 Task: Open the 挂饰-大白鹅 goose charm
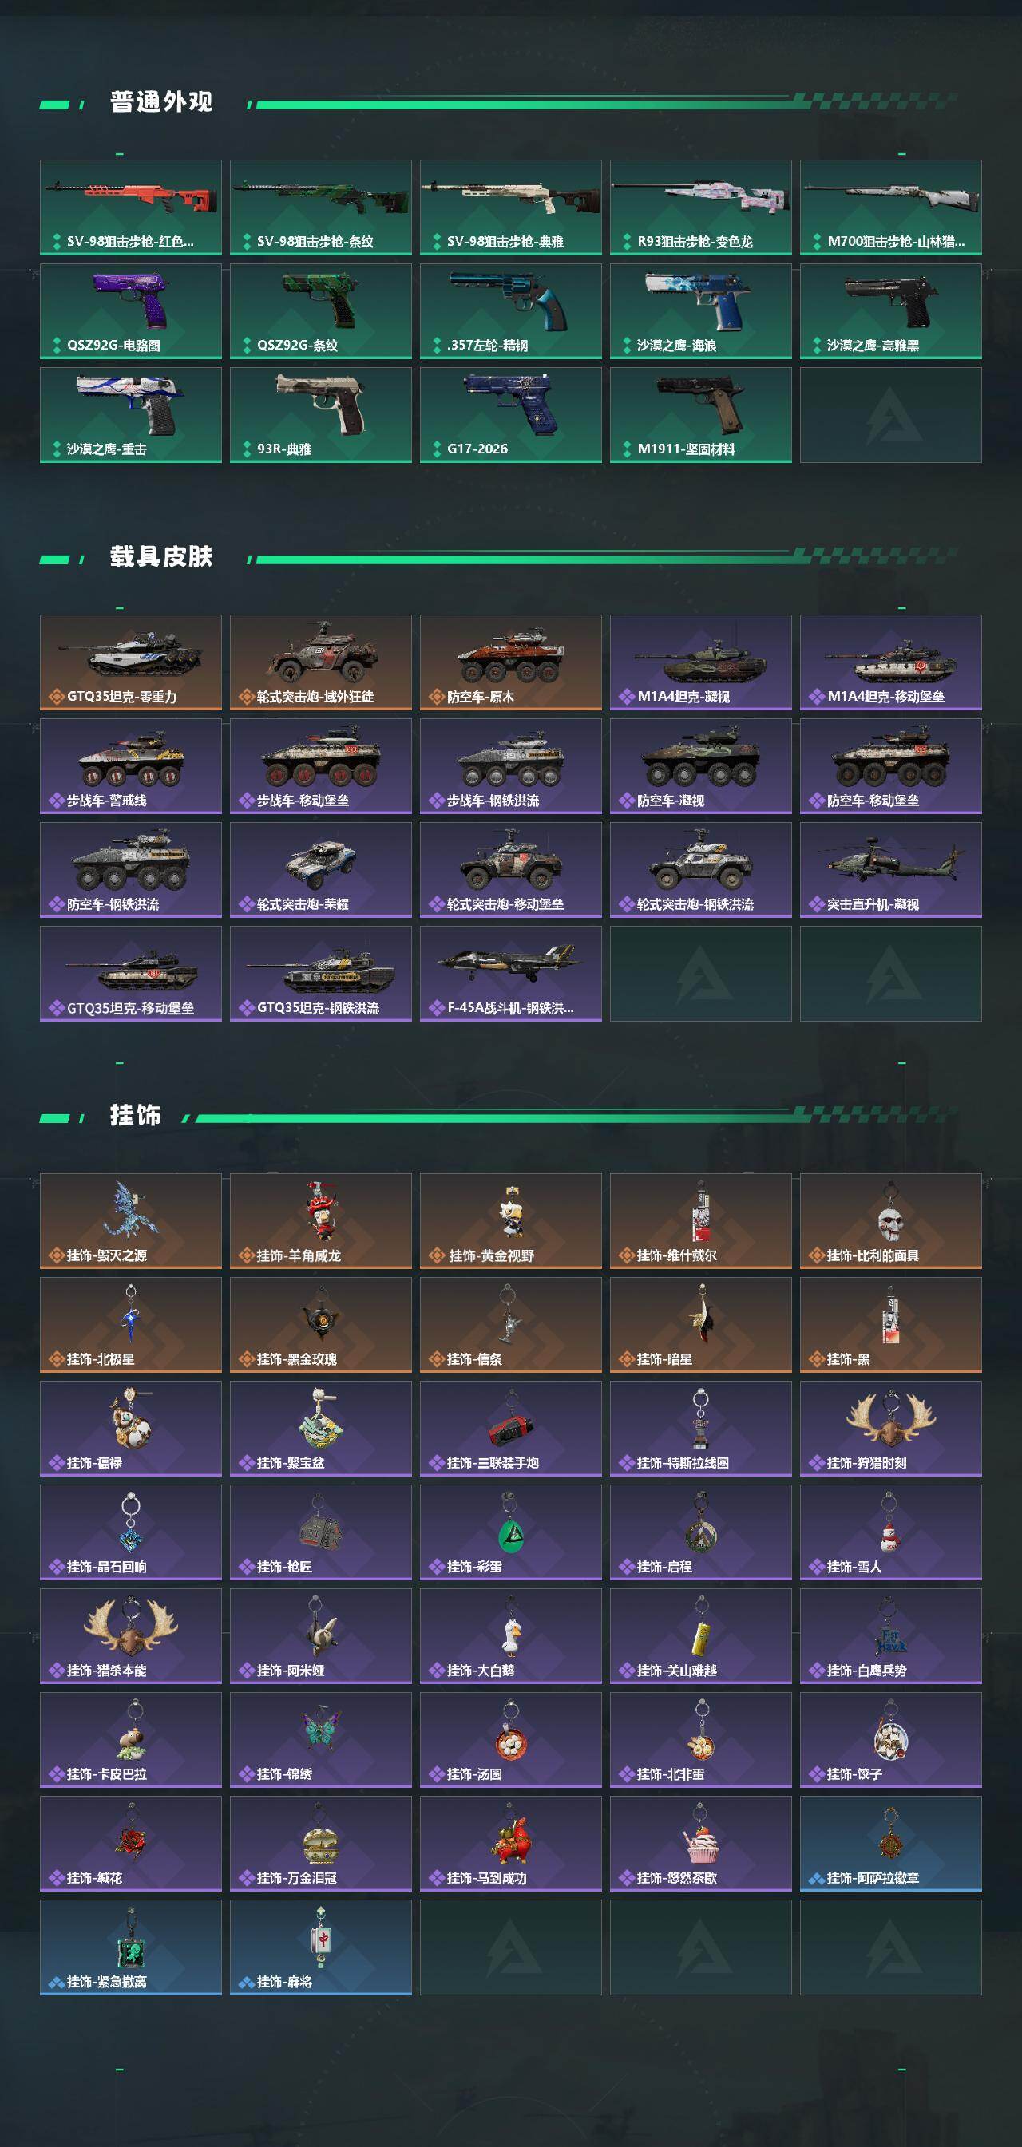(x=511, y=1636)
